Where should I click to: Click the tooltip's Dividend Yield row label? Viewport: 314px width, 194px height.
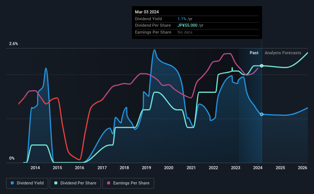point(148,19)
